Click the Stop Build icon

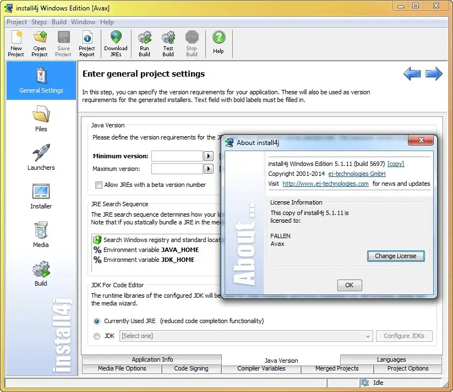coord(192,44)
